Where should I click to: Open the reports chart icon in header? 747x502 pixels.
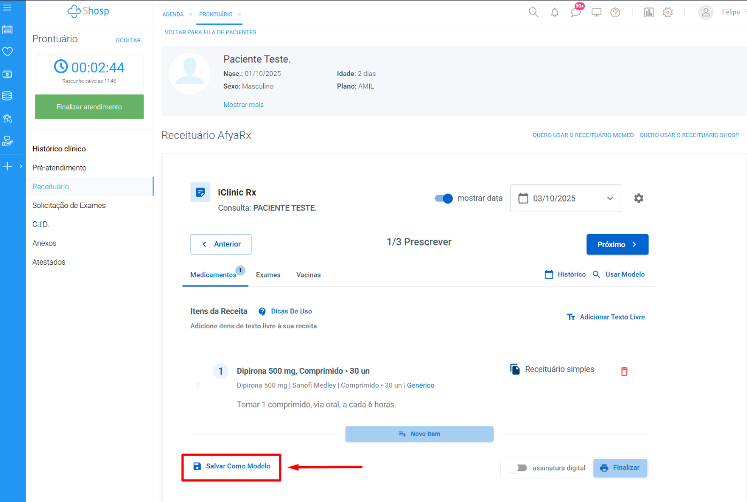point(649,12)
